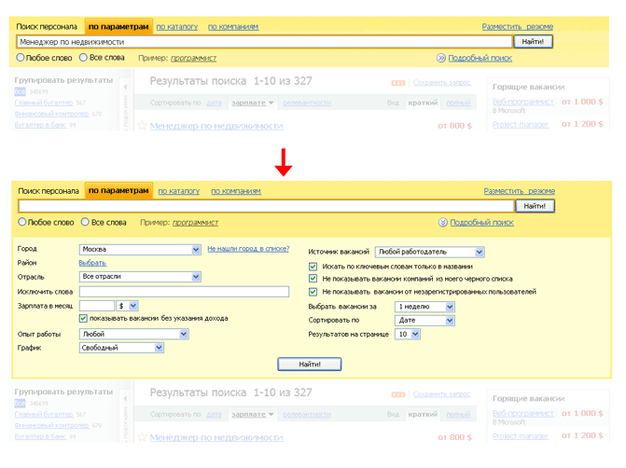Sort by релевантности in upper results header
The image size is (626, 468).
pos(307,103)
